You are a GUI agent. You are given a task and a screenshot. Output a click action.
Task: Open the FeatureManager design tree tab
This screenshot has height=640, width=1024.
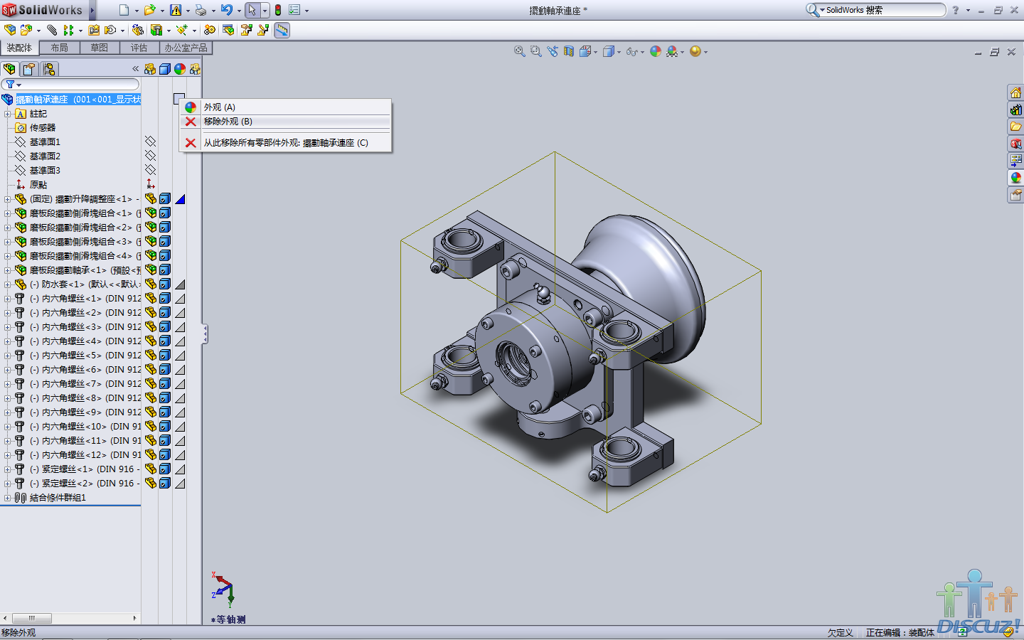point(9,69)
